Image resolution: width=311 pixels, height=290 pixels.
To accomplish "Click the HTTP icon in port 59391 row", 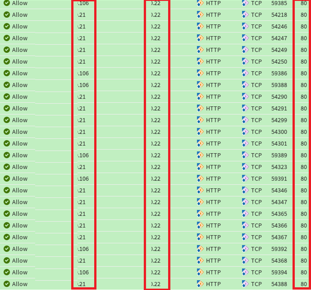I will [x=201, y=179].
